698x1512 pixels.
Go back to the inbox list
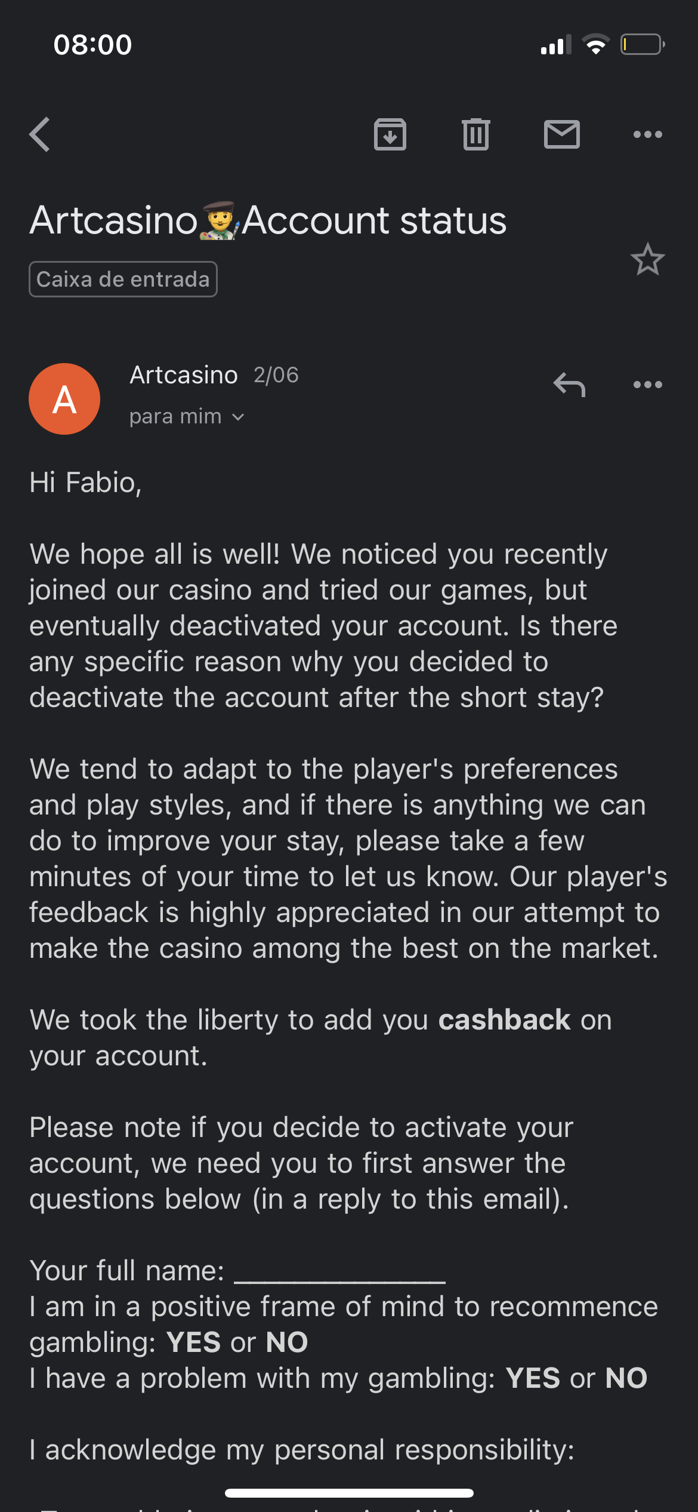coord(40,134)
